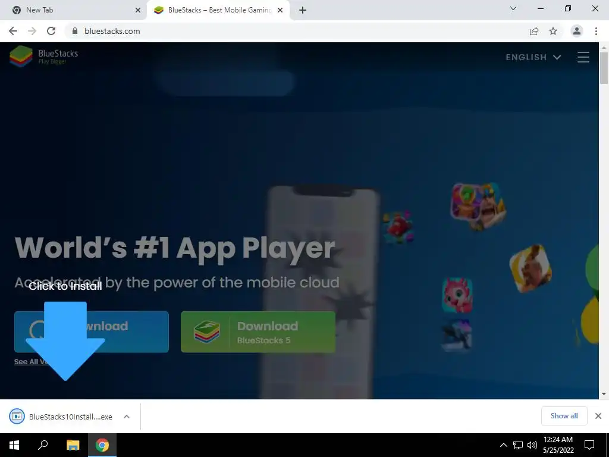View site information lock icon
Image resolution: width=609 pixels, height=457 pixels.
coord(75,31)
